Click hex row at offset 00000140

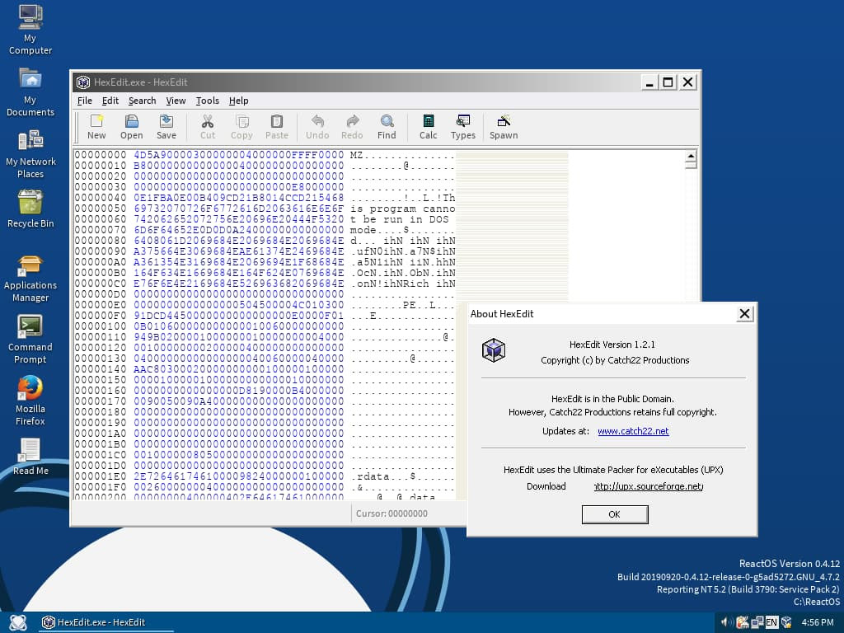pyautogui.click(x=238, y=369)
